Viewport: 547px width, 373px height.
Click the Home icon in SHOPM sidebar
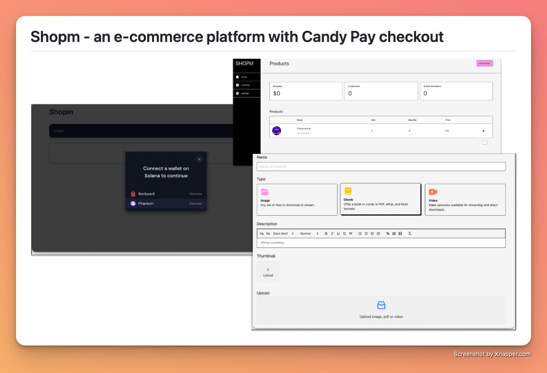click(237, 77)
